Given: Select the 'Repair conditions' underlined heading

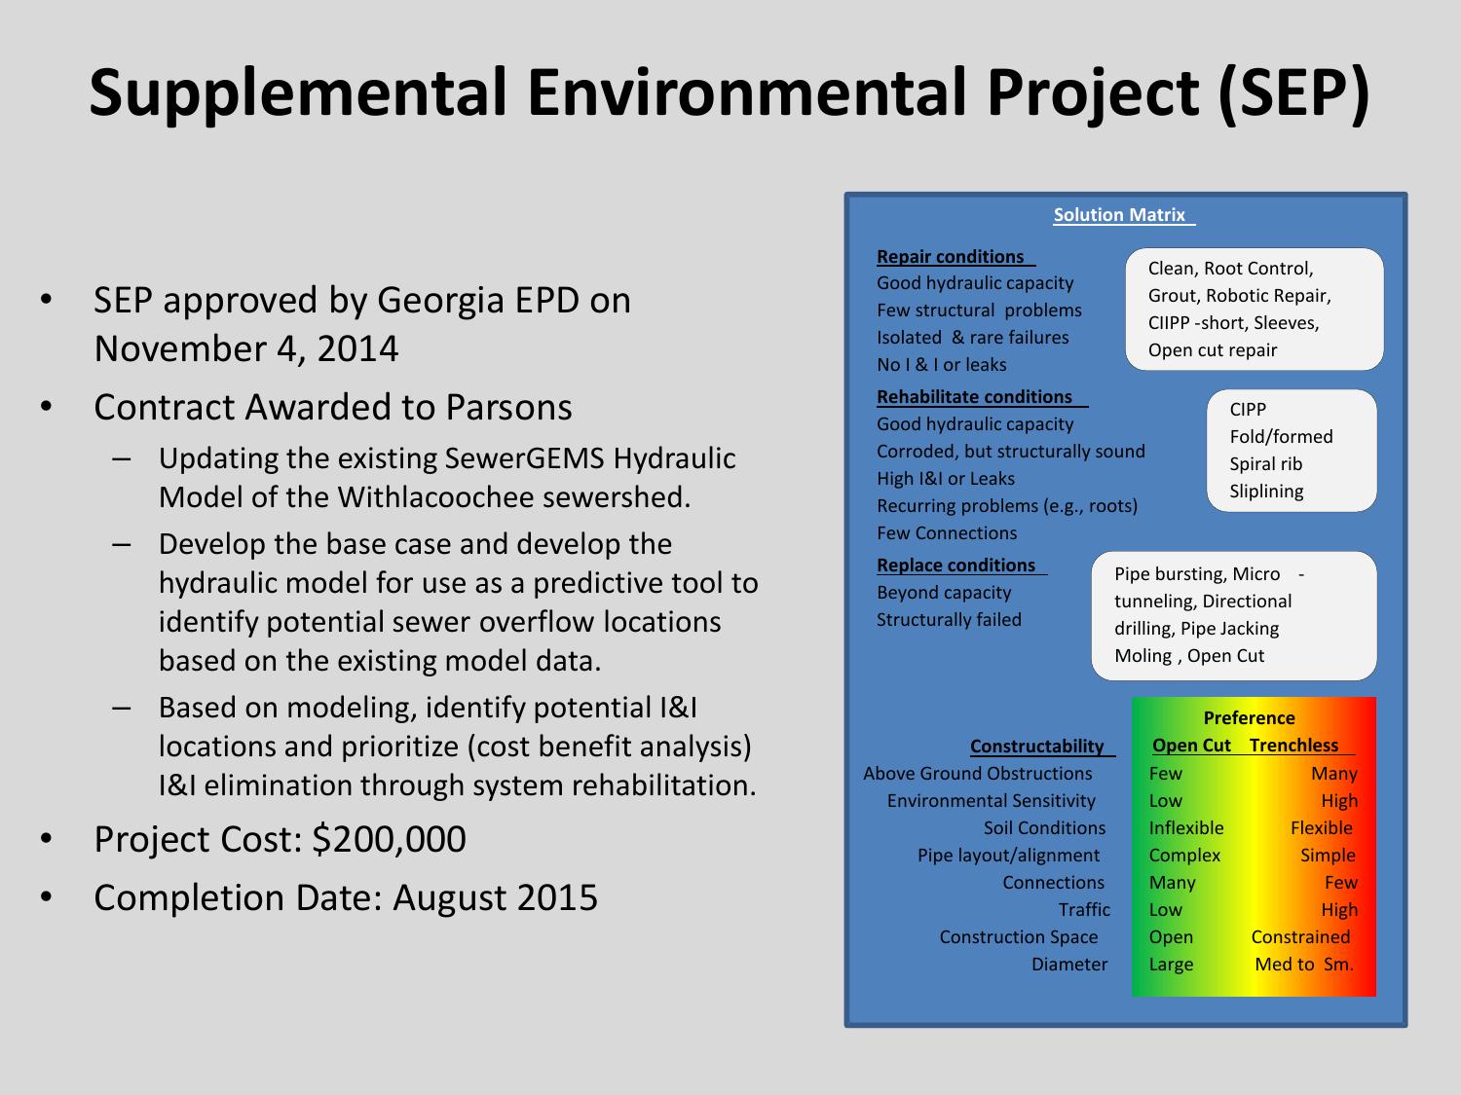Looking at the screenshot, I should tap(951, 257).
